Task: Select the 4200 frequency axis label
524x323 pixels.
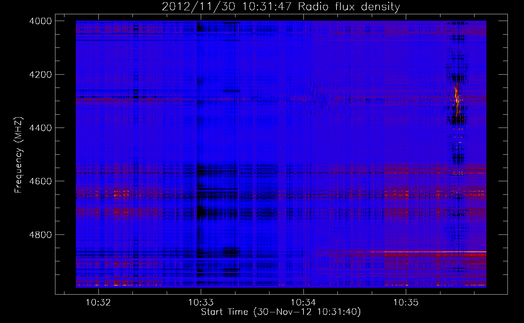Action: [x=40, y=75]
